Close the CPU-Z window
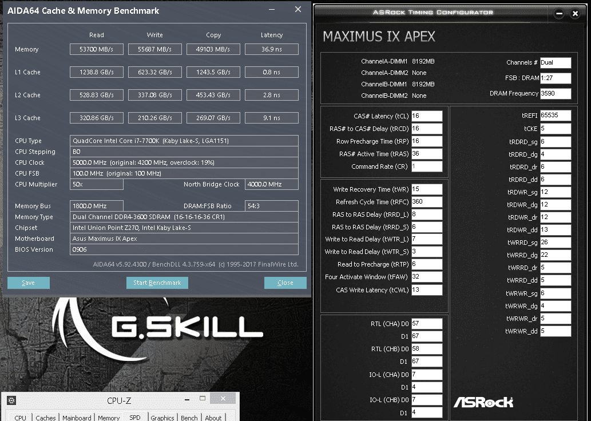The image size is (591, 421). (x=223, y=398)
